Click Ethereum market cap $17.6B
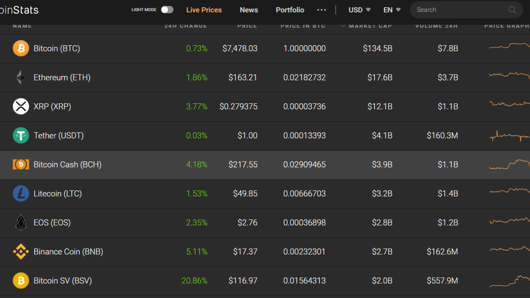This screenshot has height=298, width=530. (380, 77)
